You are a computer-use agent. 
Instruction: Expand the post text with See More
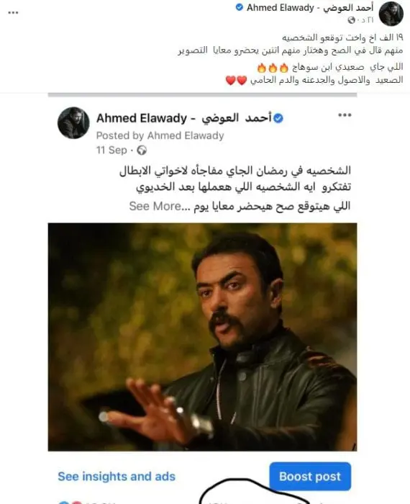(x=155, y=206)
